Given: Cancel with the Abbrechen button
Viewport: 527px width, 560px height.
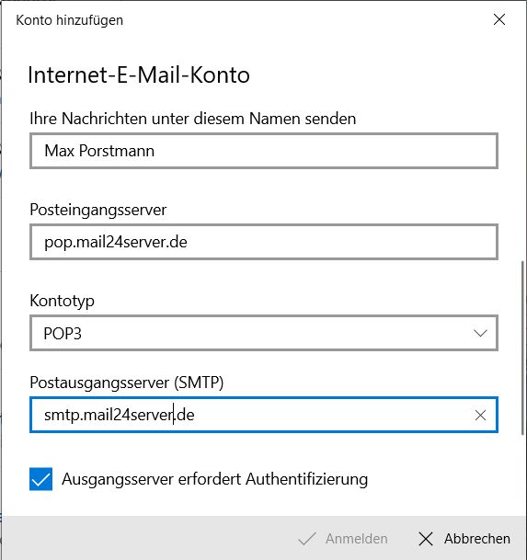Looking at the screenshot, I should coord(464,539).
